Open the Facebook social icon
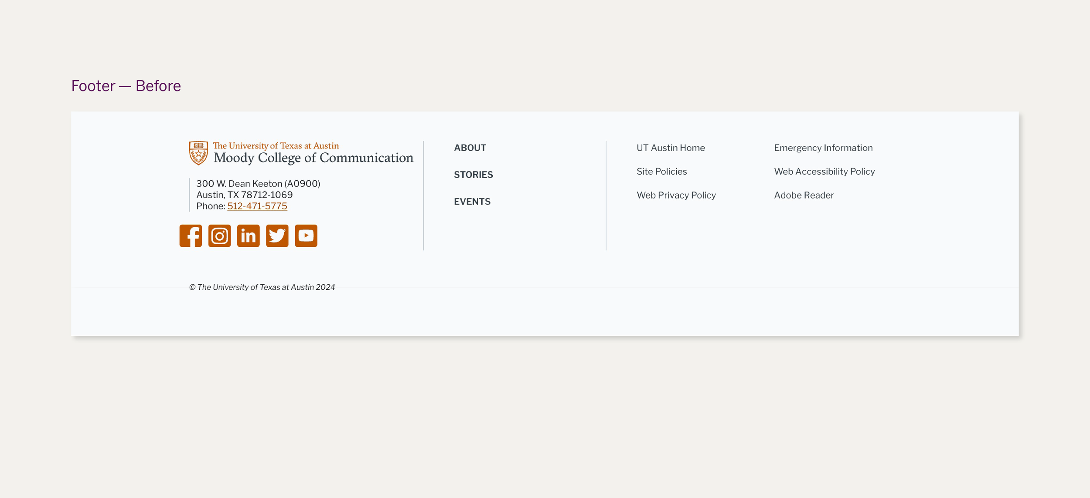 191,236
